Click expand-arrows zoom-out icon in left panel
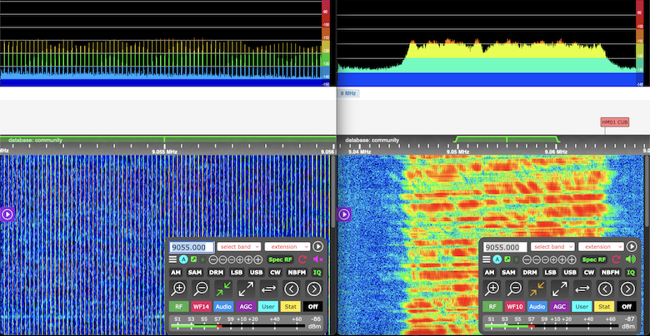 pyautogui.click(x=246, y=289)
